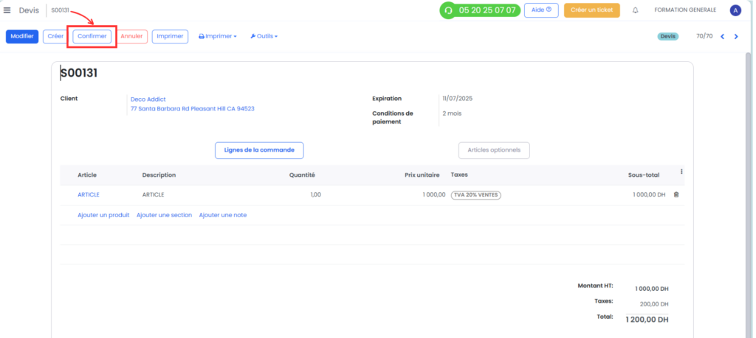Viewport: 756px width, 338px height.
Task: Click Ajouter un produit link
Action: 103,215
